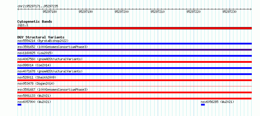
Task: Click the chr2:95297171..95297235 region label
Action: point(38,6)
